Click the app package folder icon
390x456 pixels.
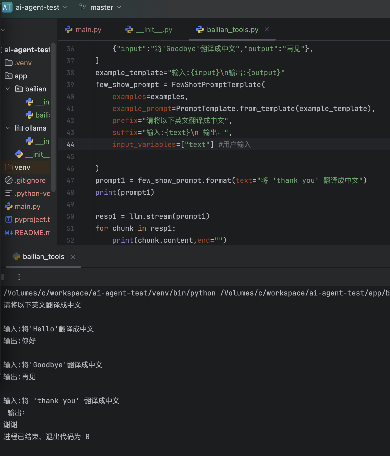pyautogui.click(x=9, y=76)
